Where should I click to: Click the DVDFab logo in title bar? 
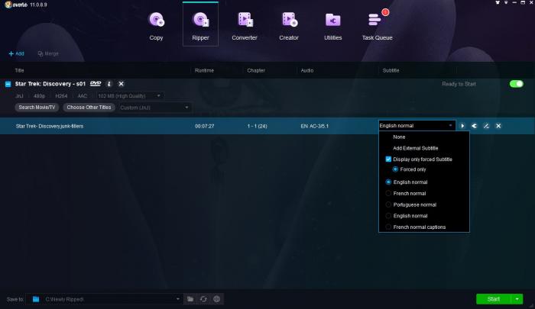click(x=16, y=5)
